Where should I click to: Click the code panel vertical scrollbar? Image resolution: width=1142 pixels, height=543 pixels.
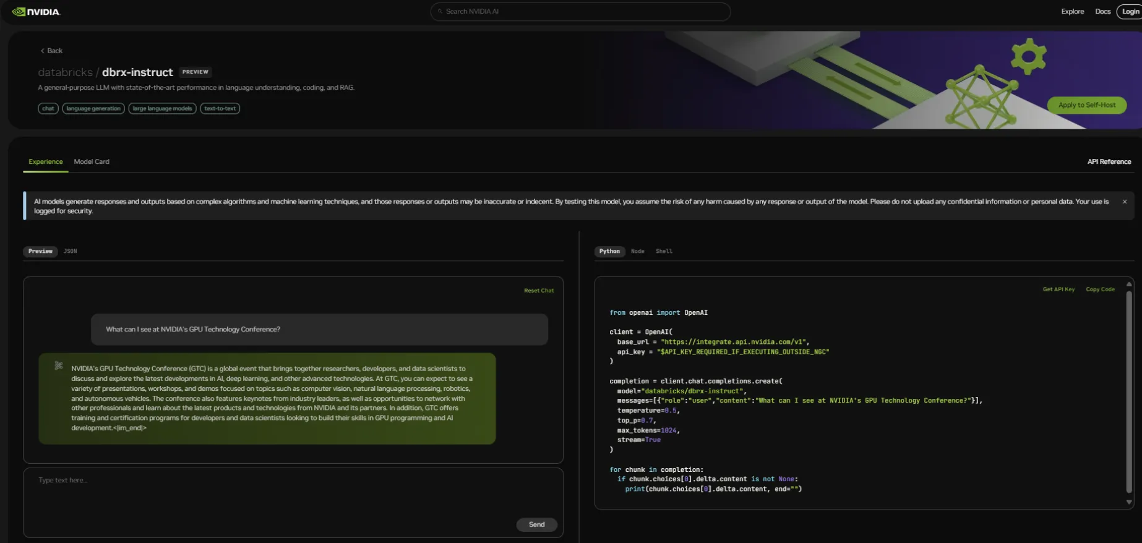click(x=1128, y=393)
